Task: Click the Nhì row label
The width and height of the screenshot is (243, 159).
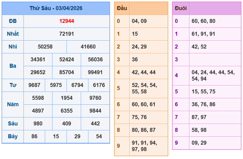Action: click(x=13, y=47)
